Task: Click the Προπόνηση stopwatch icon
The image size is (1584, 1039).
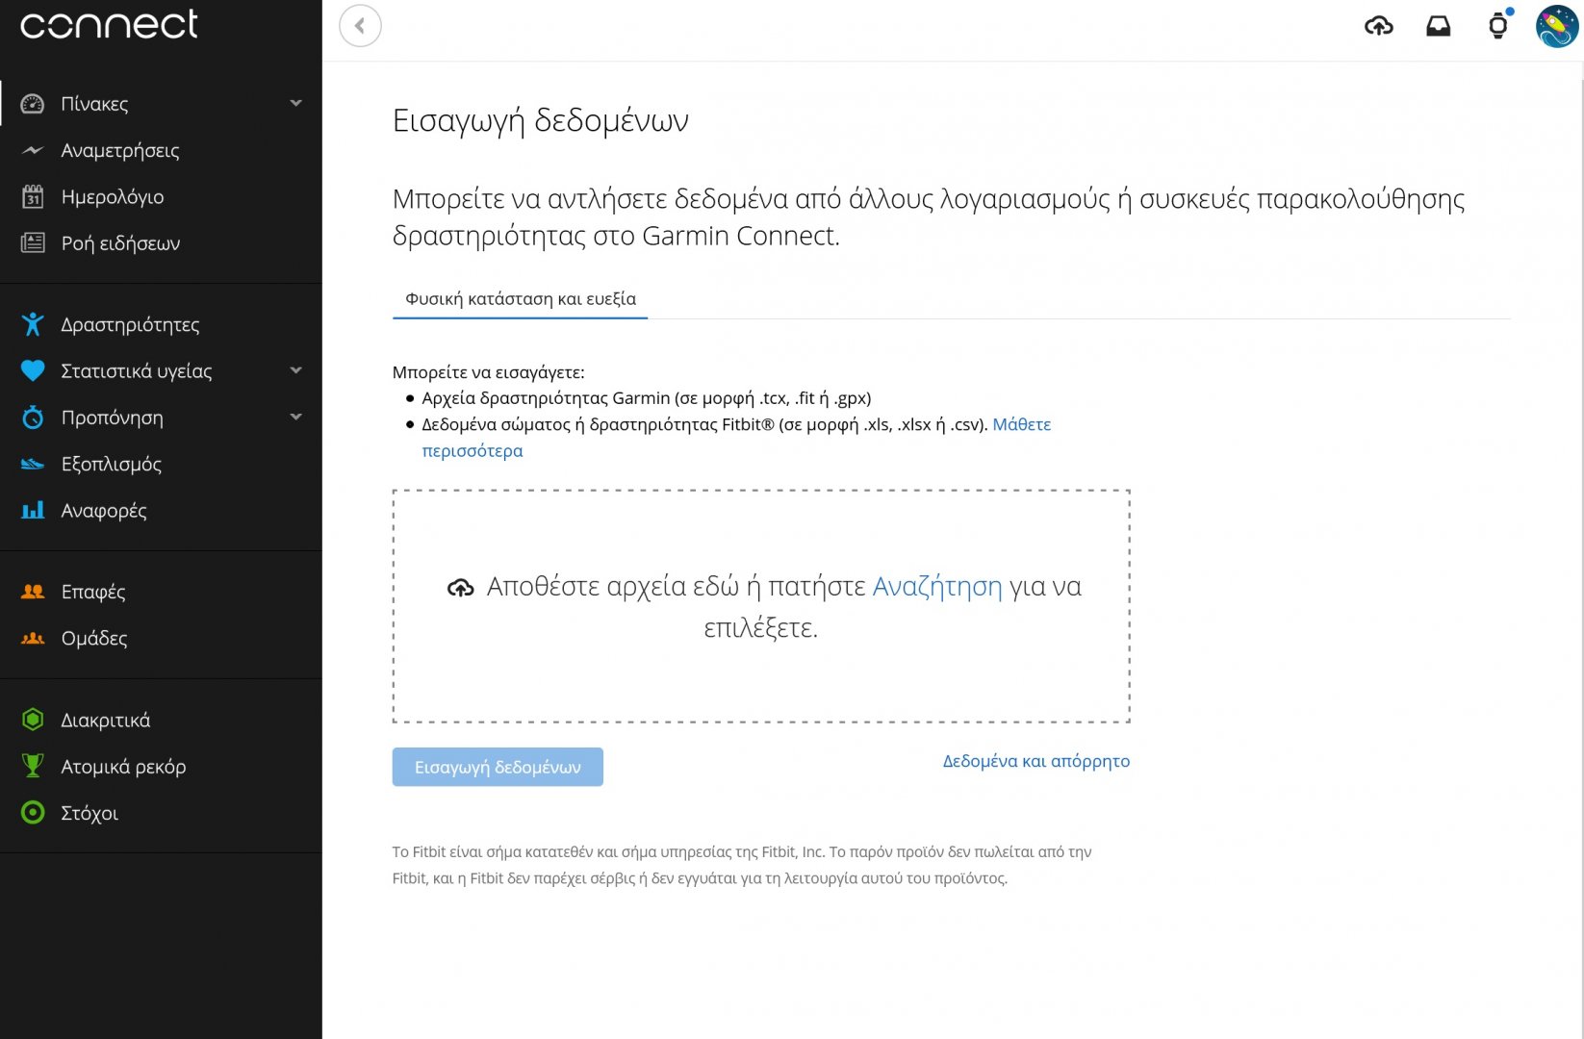Action: tap(33, 417)
